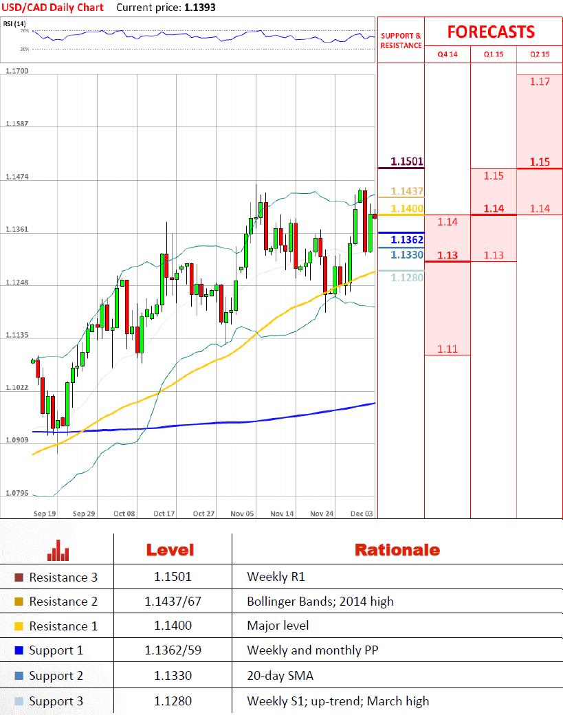Click the red bar chart icon in table header

(x=58, y=550)
